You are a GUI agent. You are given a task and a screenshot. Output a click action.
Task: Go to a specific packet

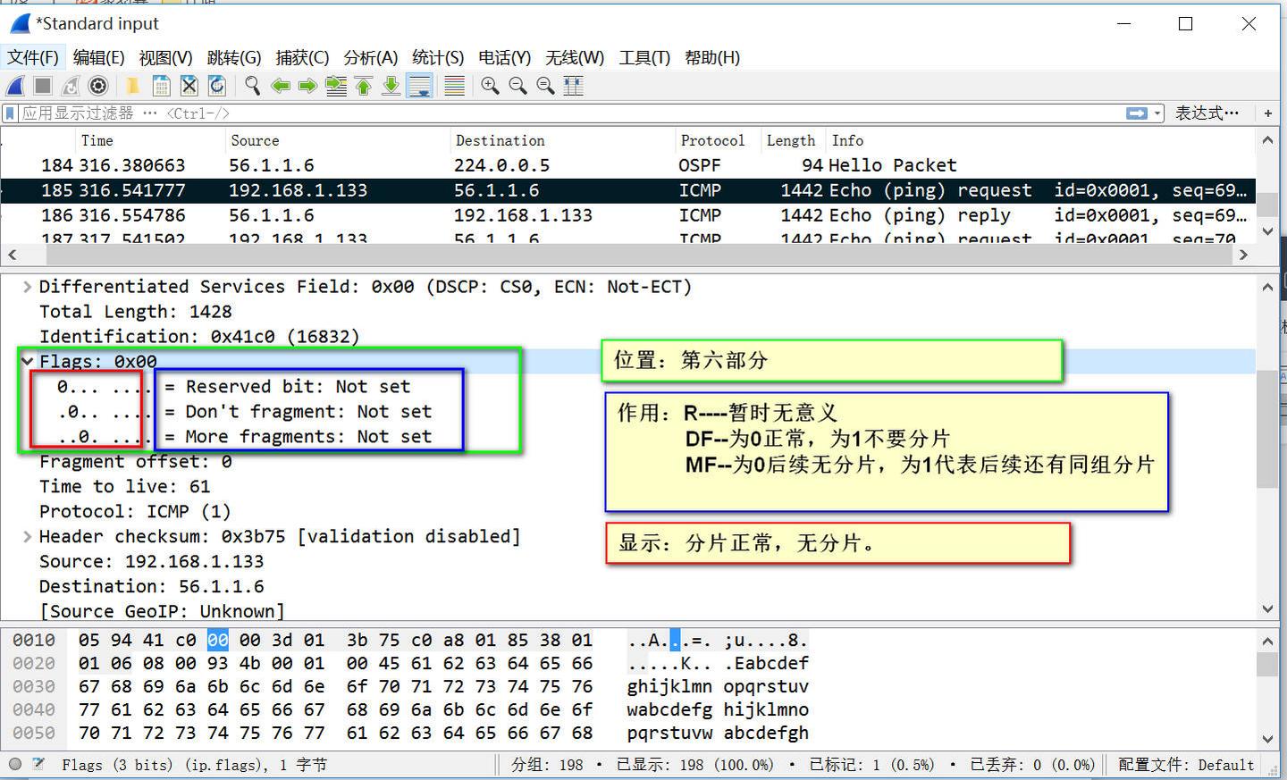tap(336, 86)
